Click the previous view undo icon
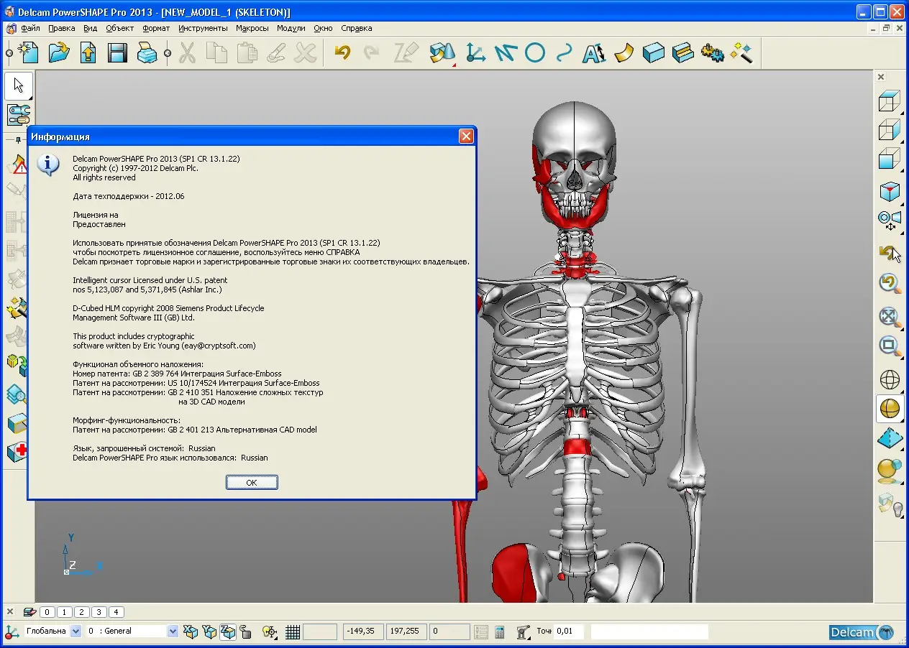The image size is (909, 648). (x=890, y=283)
